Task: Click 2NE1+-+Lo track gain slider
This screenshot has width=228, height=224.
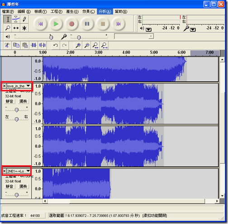Action: click(17, 195)
